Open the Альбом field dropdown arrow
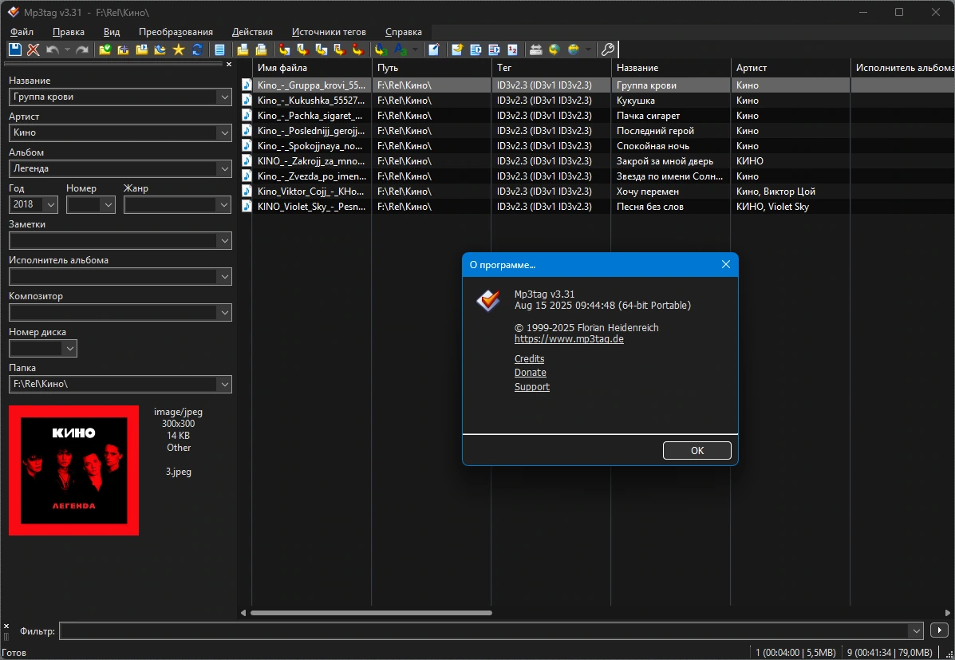955x660 pixels. click(224, 169)
